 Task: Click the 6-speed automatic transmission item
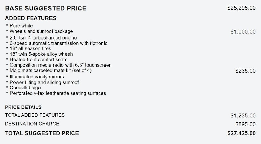coord(58,43)
